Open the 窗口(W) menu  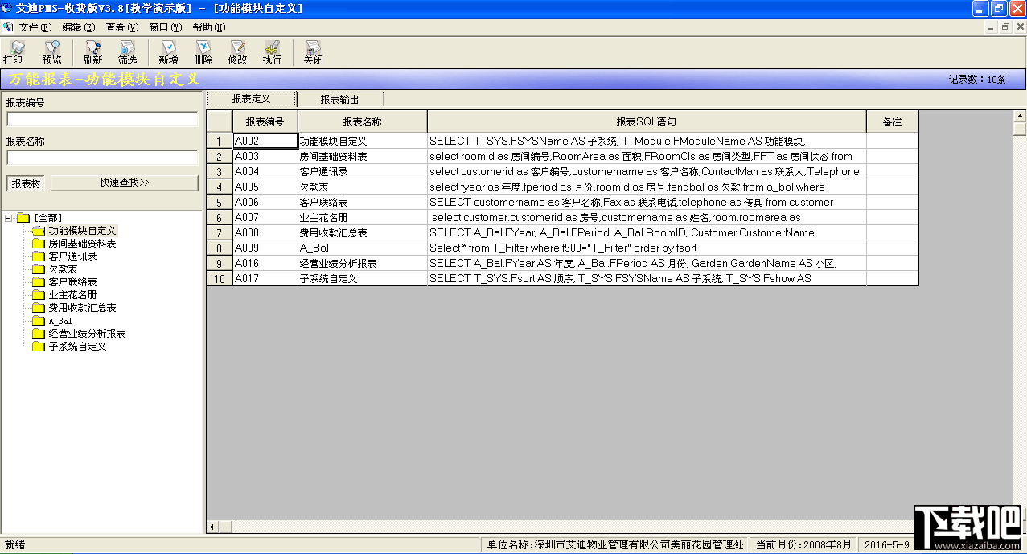click(166, 27)
